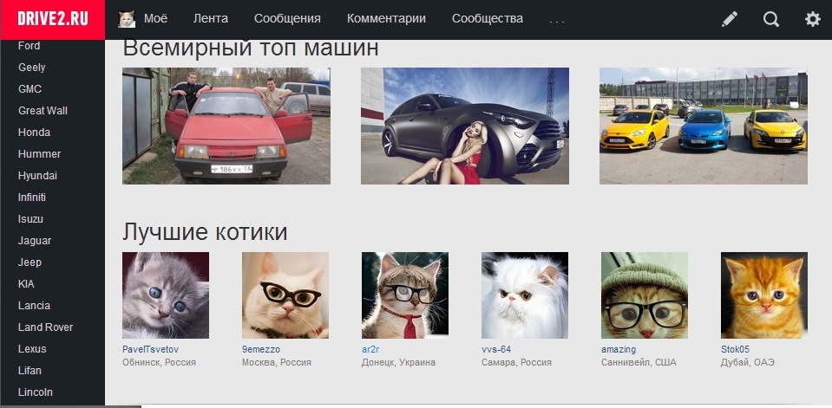Open settings via the gear icon
The height and width of the screenshot is (408, 832).
812,19
